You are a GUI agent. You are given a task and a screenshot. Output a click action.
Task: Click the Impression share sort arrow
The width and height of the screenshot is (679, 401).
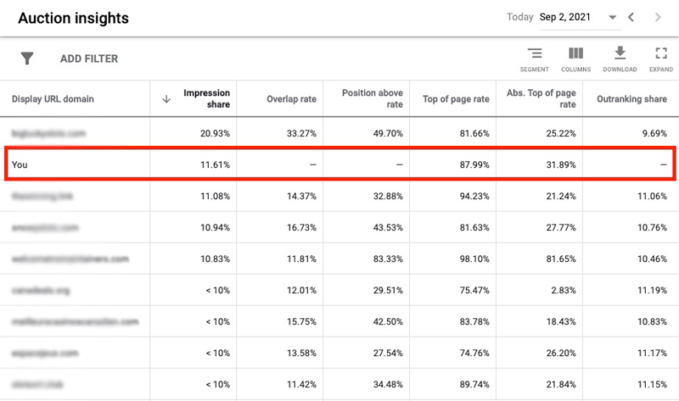pyautogui.click(x=166, y=99)
